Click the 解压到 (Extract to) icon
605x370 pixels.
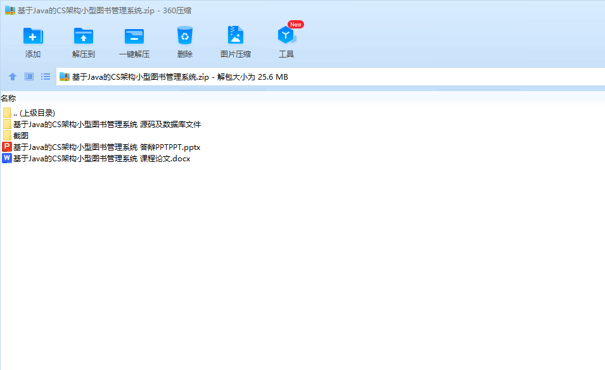[x=84, y=36]
